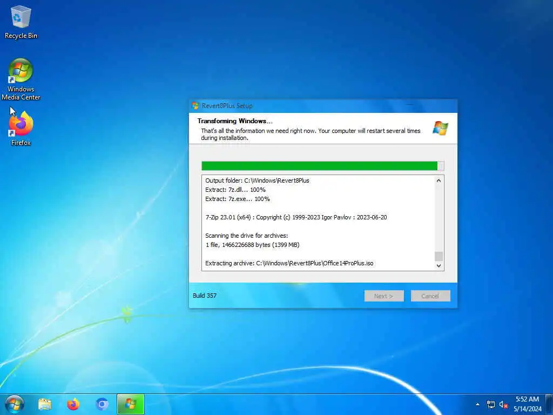Launch Chromium browser from the taskbar
553x415 pixels.
coord(102,404)
